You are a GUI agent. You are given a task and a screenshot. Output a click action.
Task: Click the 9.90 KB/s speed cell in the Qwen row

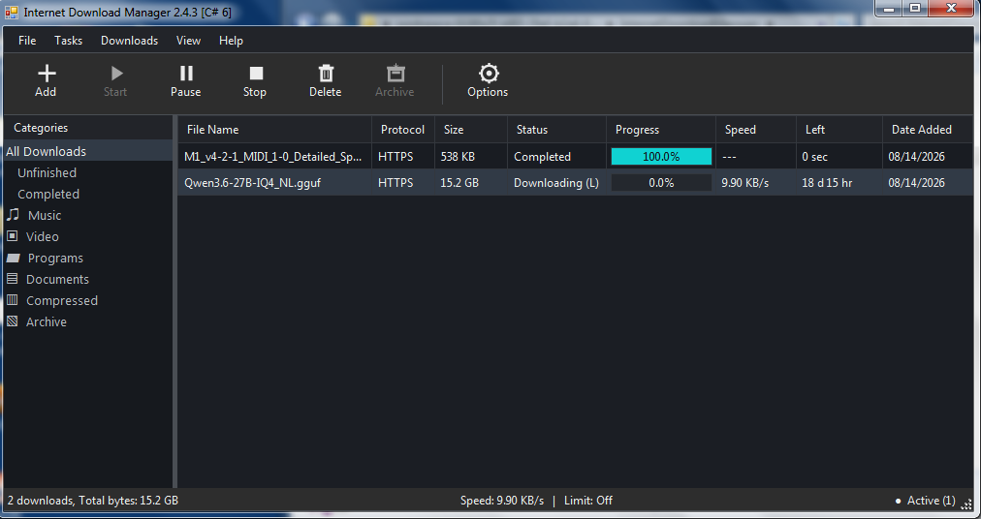[745, 183]
